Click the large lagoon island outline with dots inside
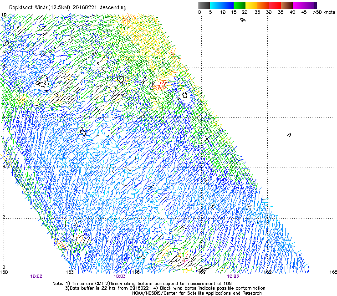This screenshot has height=296, width=337. (42, 82)
